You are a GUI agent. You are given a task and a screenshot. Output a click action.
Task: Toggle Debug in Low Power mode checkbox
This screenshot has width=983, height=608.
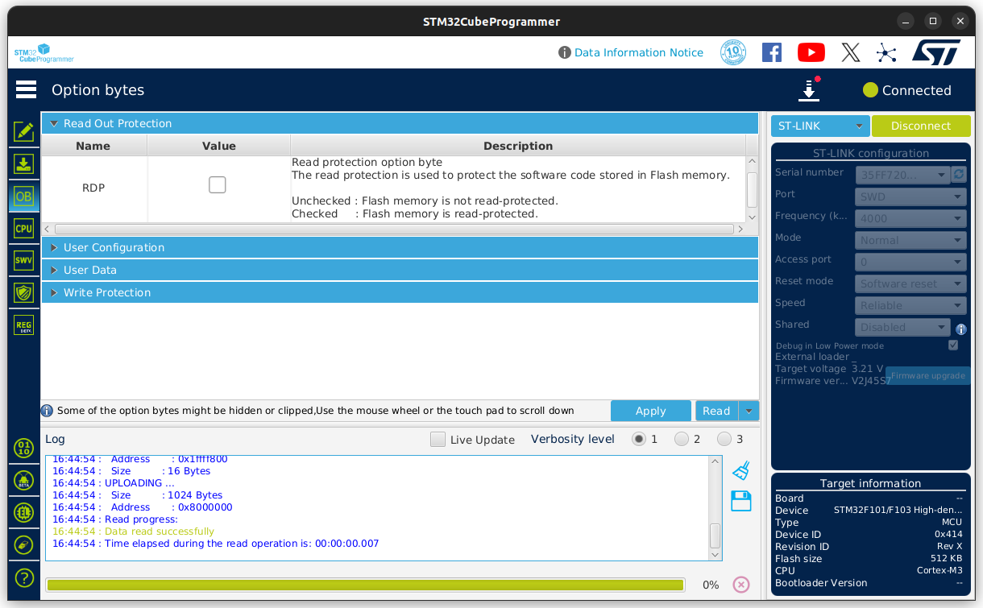pos(953,345)
